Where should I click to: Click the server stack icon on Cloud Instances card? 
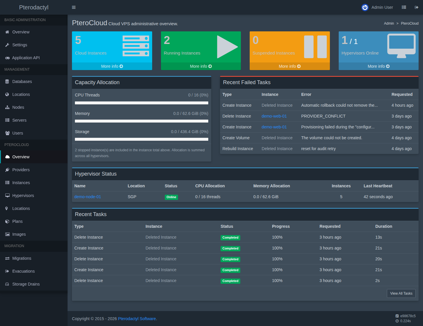[x=136, y=46]
